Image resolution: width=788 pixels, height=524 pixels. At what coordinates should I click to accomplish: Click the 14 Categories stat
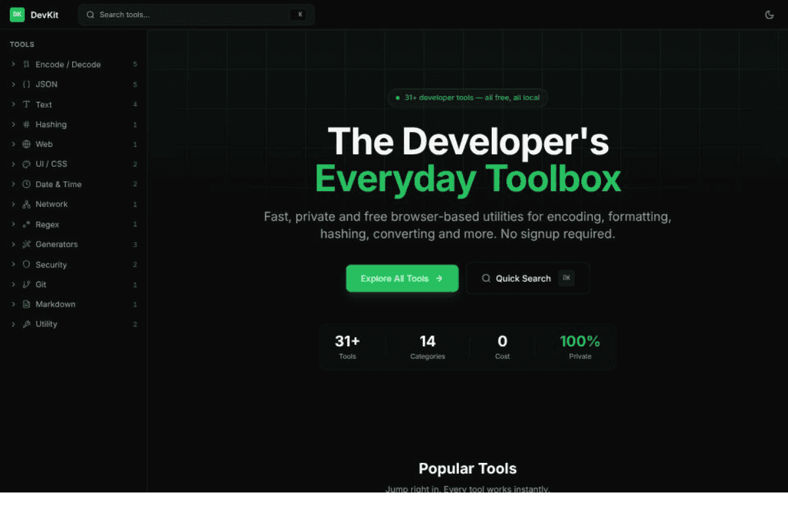[x=427, y=347]
